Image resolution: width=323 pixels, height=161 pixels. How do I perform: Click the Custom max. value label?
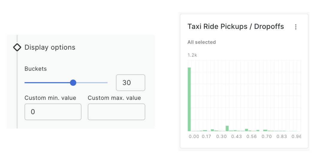pyautogui.click(x=114, y=98)
